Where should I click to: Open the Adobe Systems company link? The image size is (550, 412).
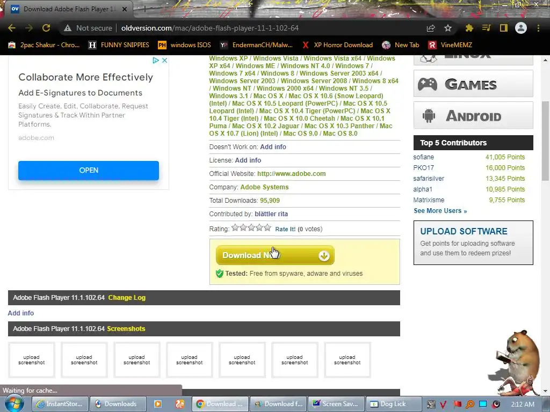click(264, 187)
